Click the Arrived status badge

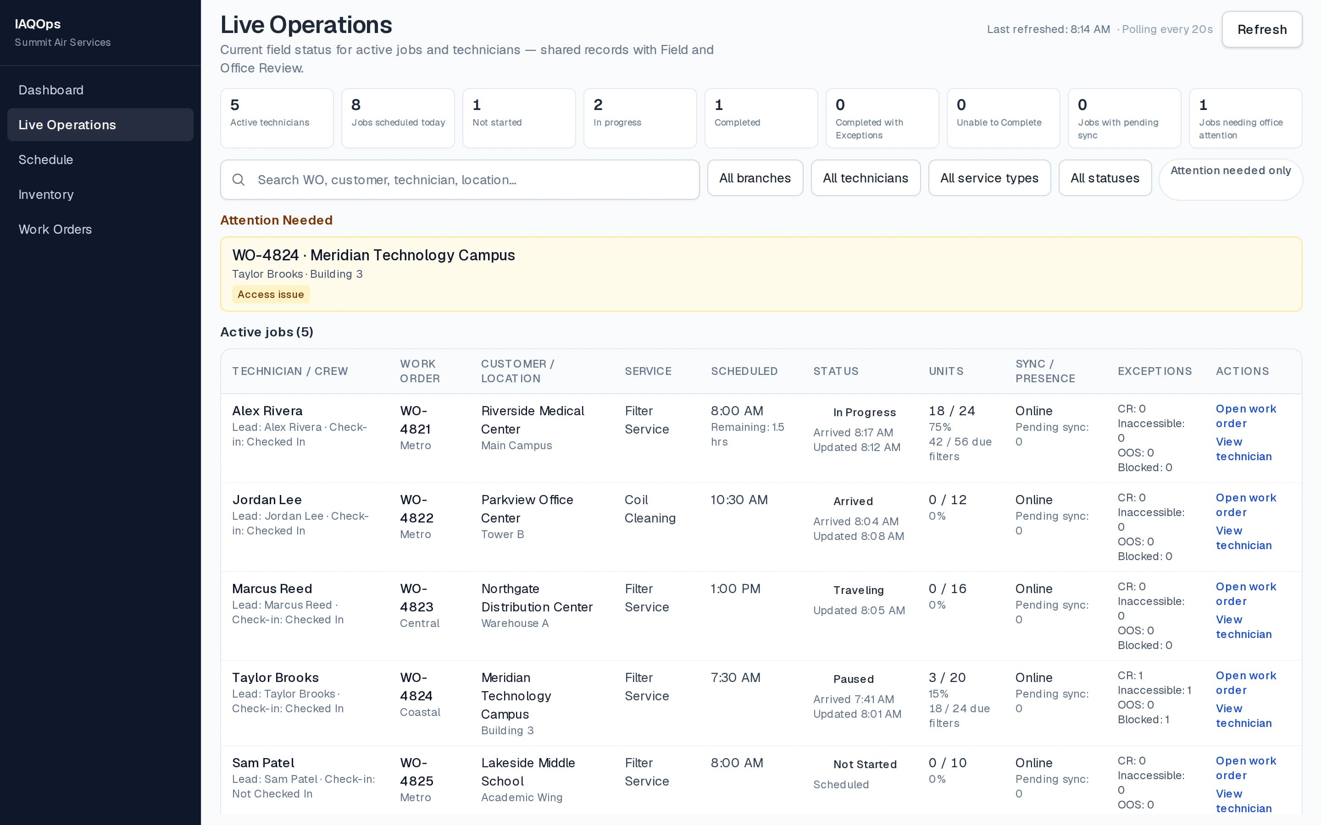pos(853,501)
